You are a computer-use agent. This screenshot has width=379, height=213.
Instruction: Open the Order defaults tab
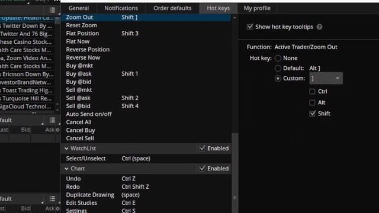pos(172,8)
